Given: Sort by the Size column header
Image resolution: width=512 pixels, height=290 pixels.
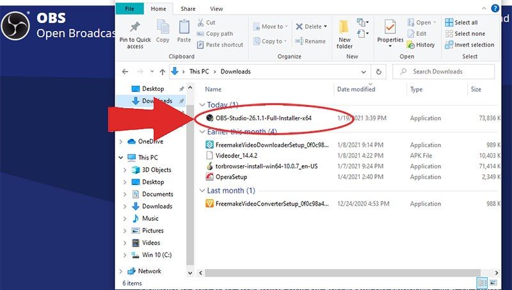Looking at the screenshot, I should (x=476, y=89).
